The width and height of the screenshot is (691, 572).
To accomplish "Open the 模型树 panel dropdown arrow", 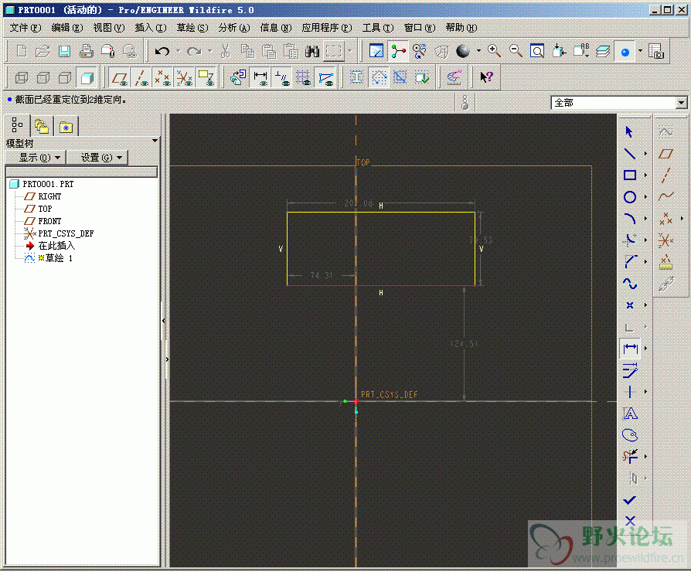I will [x=155, y=141].
